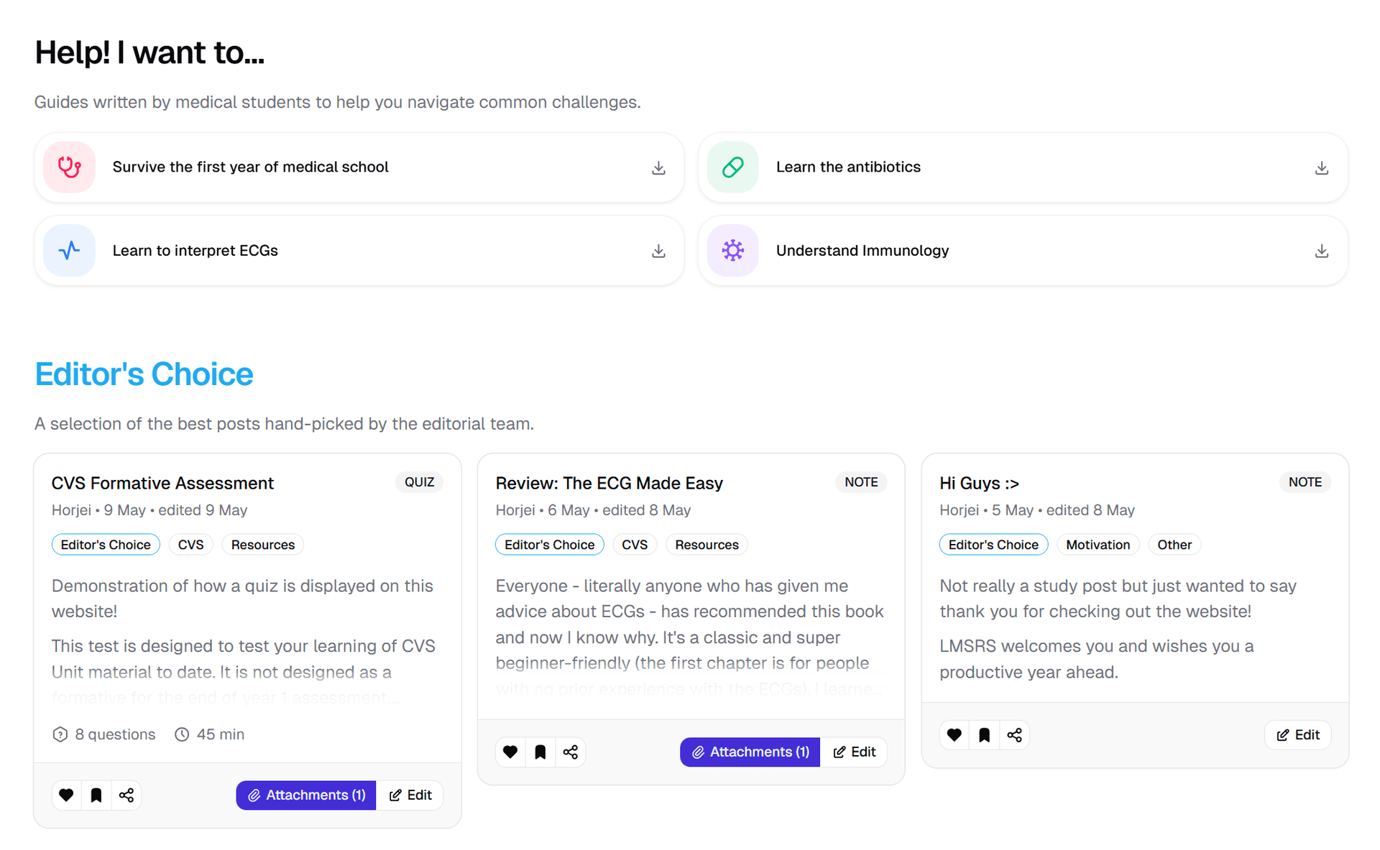
Task: Download the 'Learn to interpret ECGs' guide
Action: [658, 251]
